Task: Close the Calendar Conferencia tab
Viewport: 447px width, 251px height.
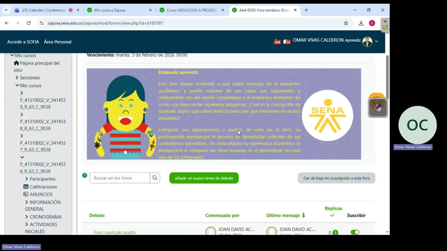Action: pyautogui.click(x=78, y=10)
